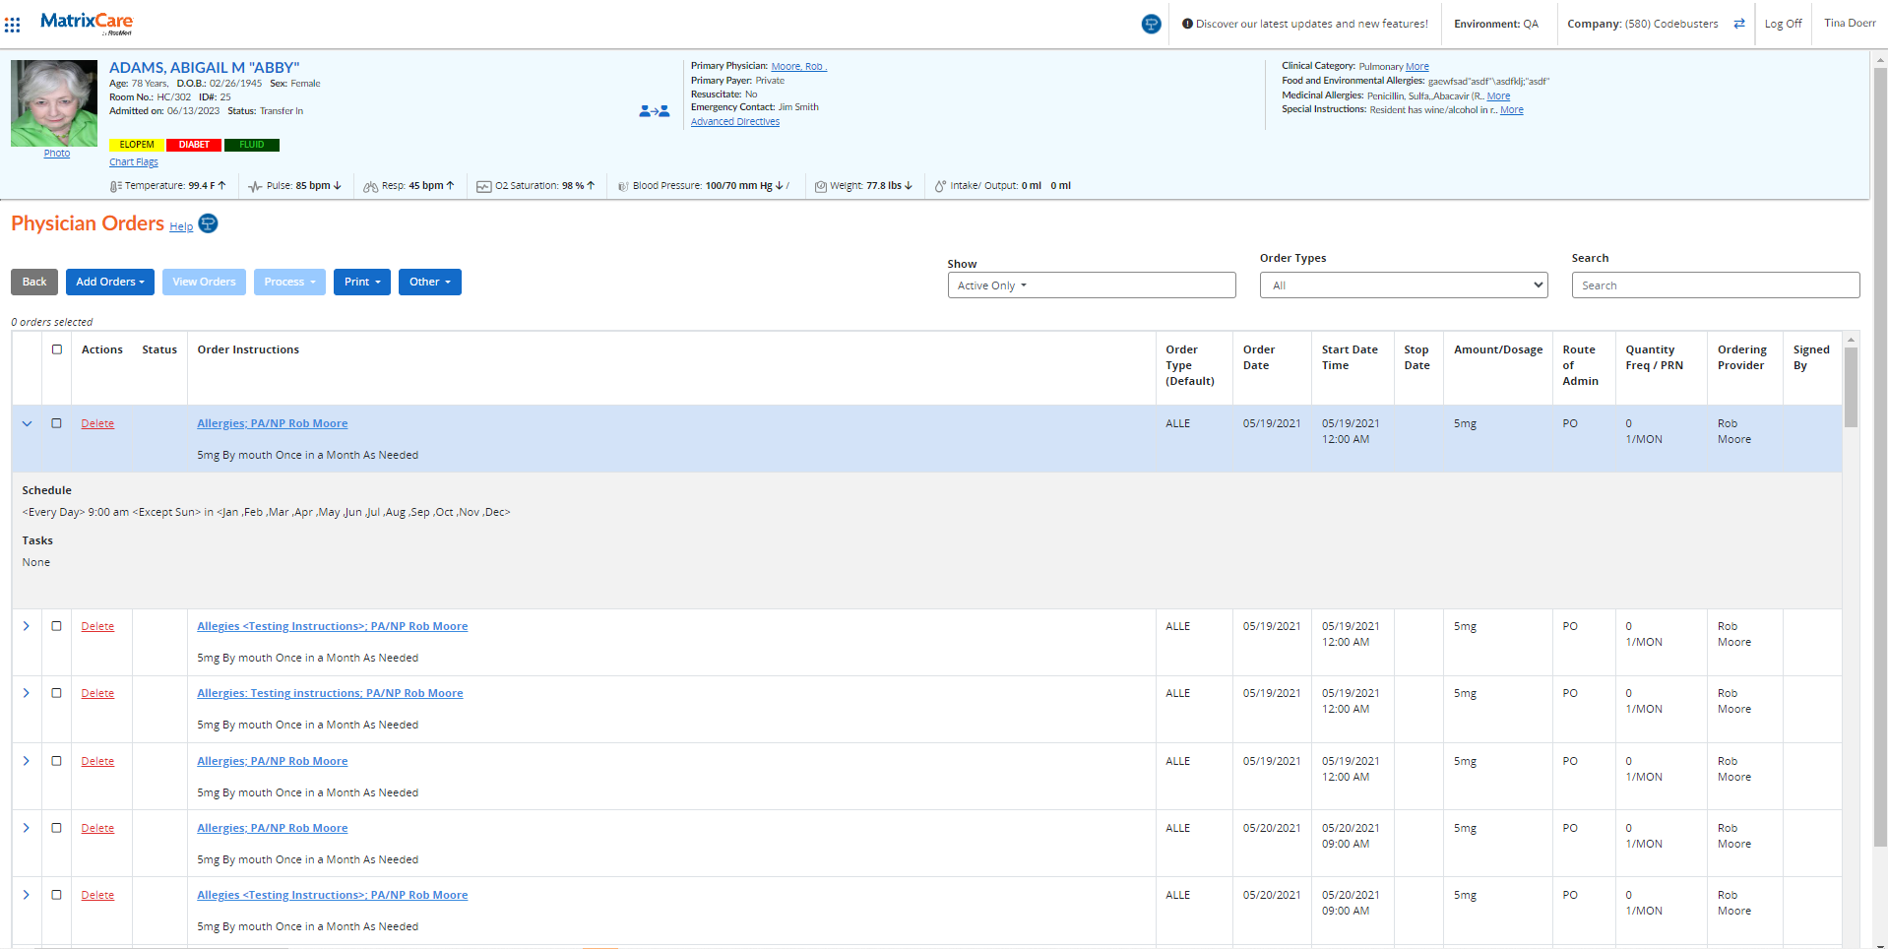Screen dimensions: 1888x949
Task: Click the Search orders input field
Action: [x=1716, y=285]
